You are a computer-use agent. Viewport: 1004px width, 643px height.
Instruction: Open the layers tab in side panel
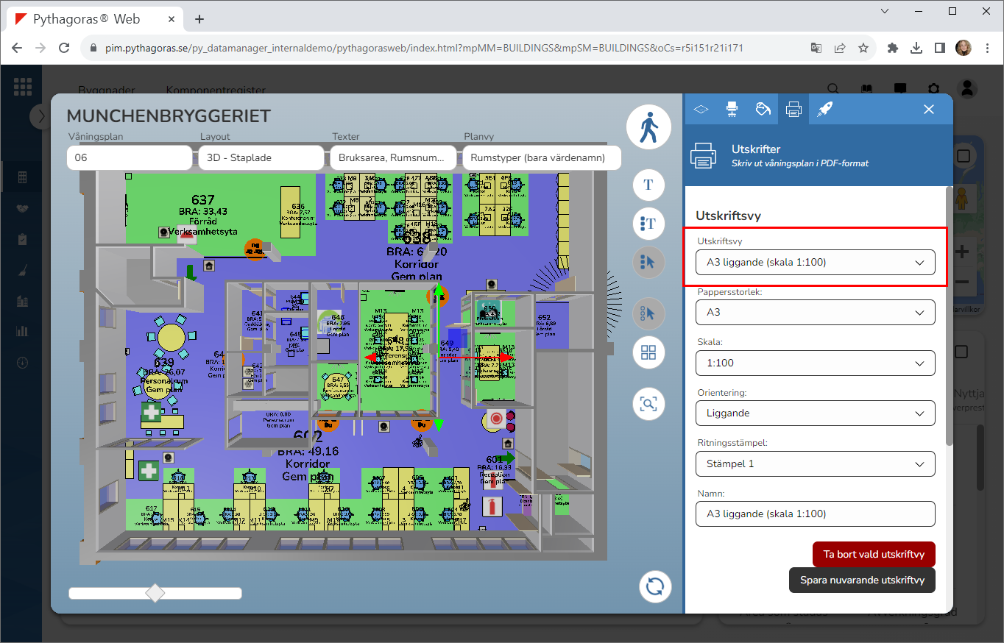(x=701, y=110)
